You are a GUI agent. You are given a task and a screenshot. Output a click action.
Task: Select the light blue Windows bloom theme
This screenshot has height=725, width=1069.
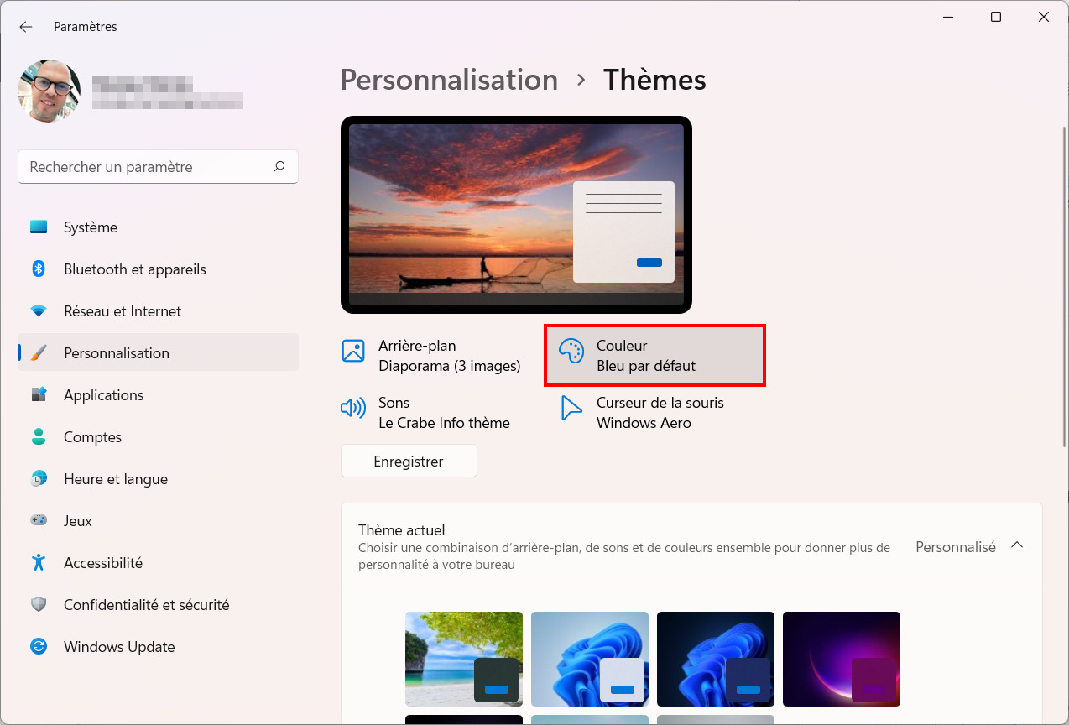coord(590,659)
